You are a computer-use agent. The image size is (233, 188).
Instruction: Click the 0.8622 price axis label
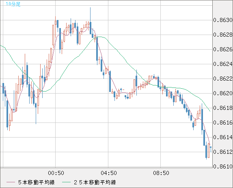[223, 79]
